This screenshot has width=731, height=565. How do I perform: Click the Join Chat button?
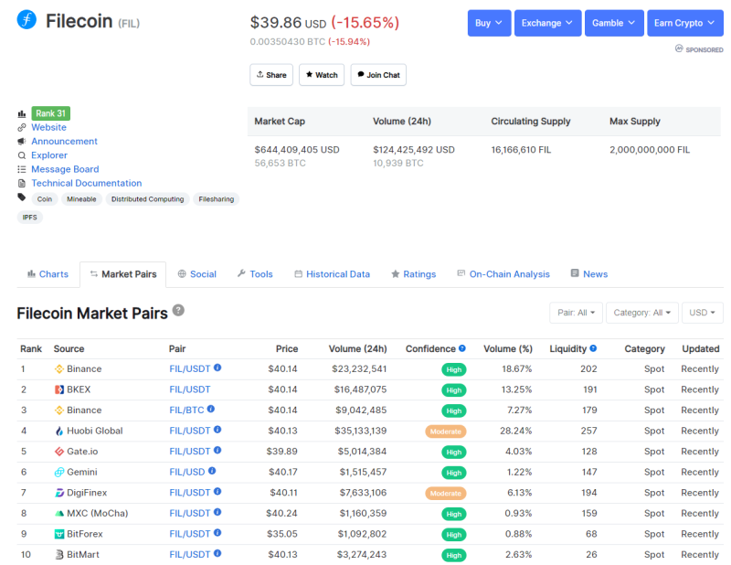click(377, 75)
